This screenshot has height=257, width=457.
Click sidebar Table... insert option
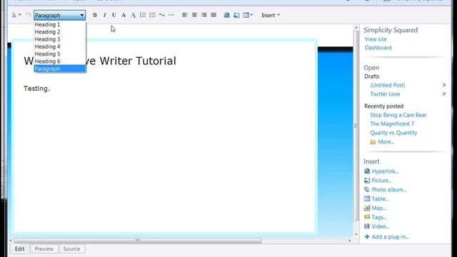point(380,198)
